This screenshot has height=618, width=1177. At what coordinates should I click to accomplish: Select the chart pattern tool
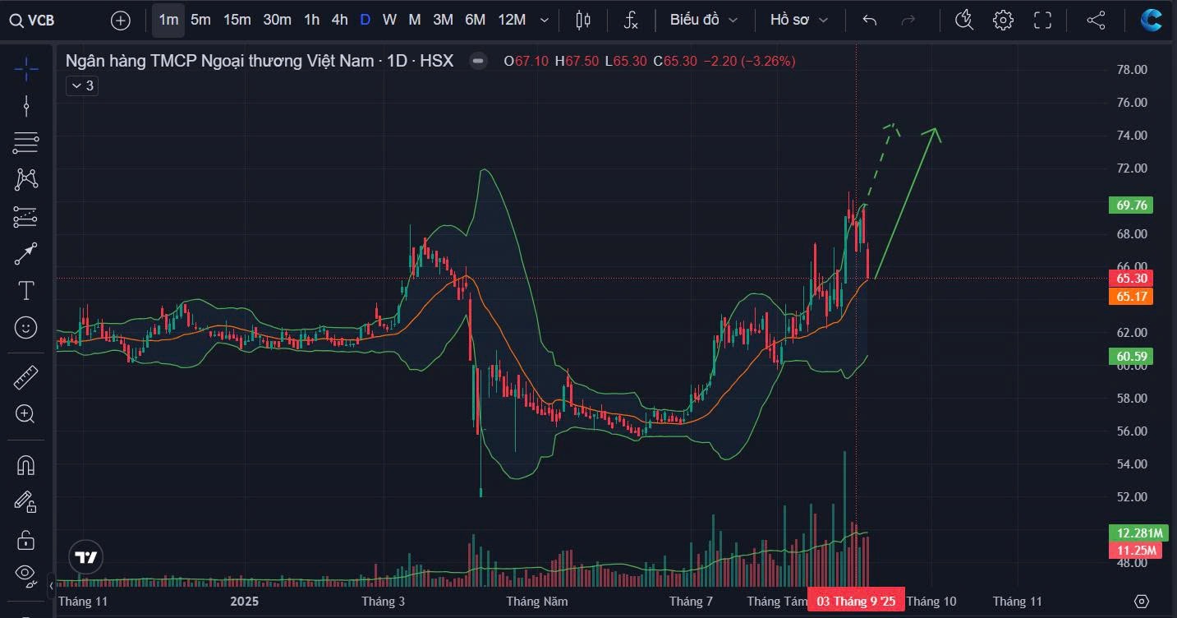26,179
